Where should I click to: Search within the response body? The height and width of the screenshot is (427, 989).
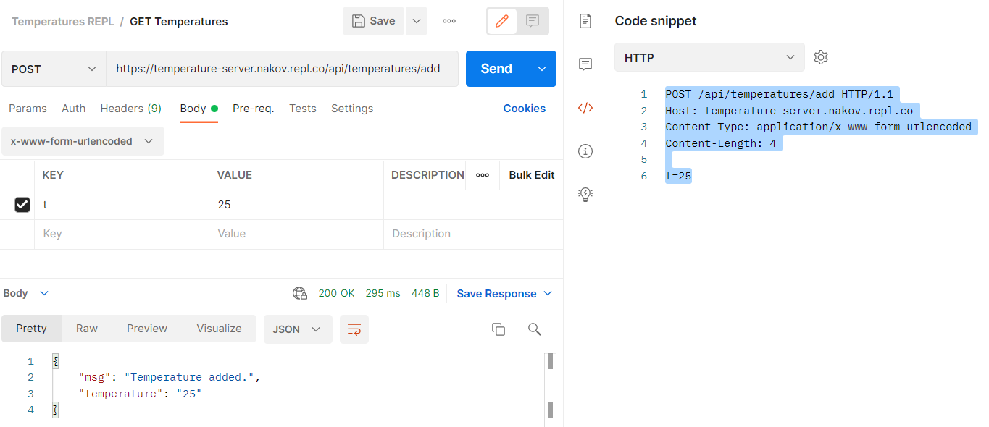coord(535,329)
